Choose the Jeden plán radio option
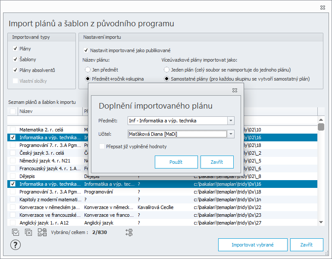332x259 pixels. click(166, 70)
